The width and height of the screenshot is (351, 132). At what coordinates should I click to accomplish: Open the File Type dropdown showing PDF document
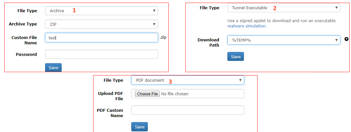tap(188, 80)
